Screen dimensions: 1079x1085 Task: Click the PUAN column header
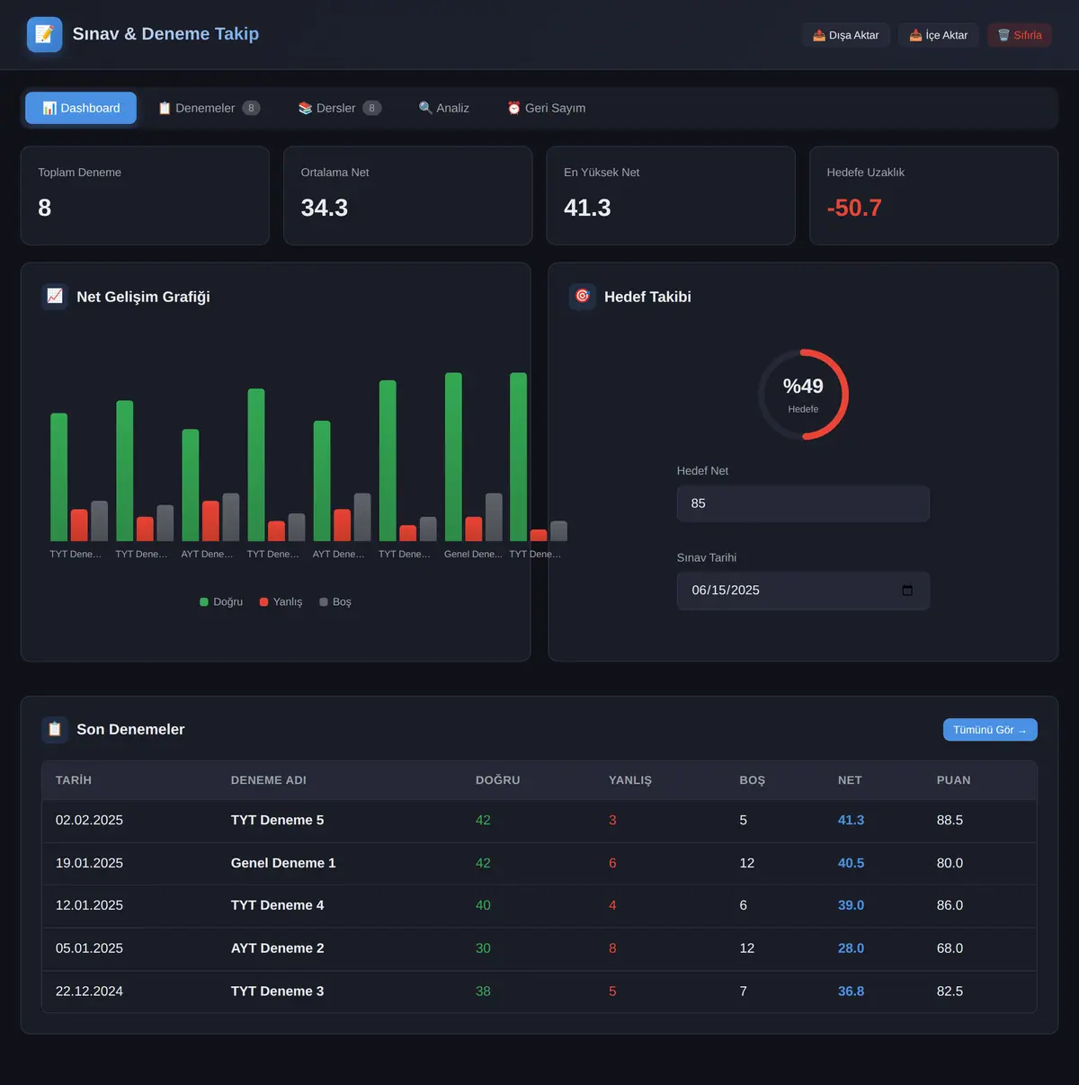click(x=954, y=780)
